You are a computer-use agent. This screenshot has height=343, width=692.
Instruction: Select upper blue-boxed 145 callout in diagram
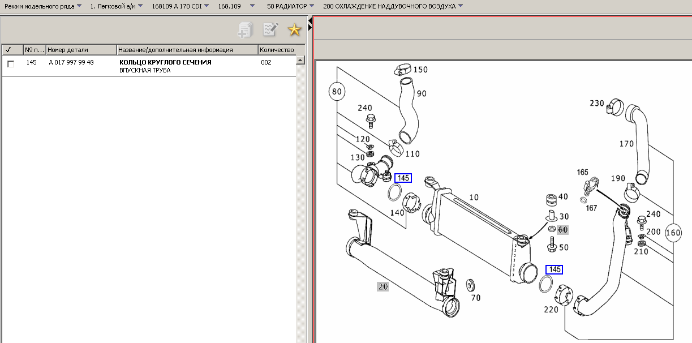tap(403, 178)
